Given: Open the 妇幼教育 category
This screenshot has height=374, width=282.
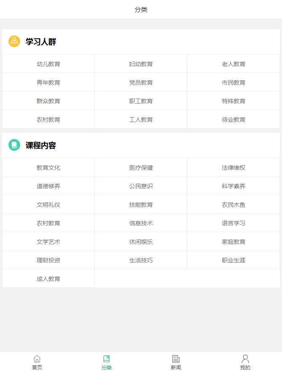Looking at the screenshot, I should point(141,64).
